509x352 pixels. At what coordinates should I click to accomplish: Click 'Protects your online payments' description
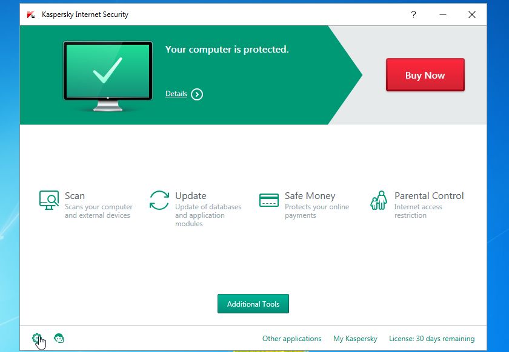tap(317, 211)
